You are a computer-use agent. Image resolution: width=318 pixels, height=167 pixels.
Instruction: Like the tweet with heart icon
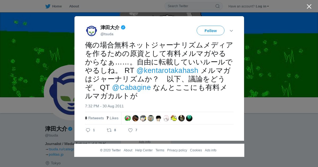tap(130, 130)
